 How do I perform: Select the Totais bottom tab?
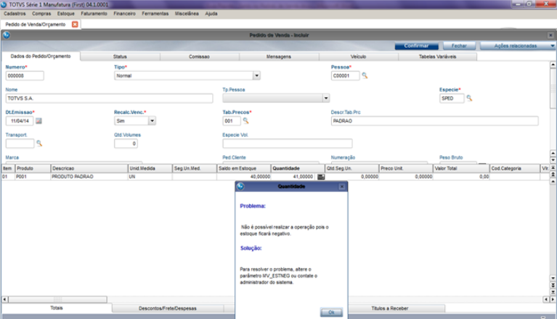click(57, 308)
